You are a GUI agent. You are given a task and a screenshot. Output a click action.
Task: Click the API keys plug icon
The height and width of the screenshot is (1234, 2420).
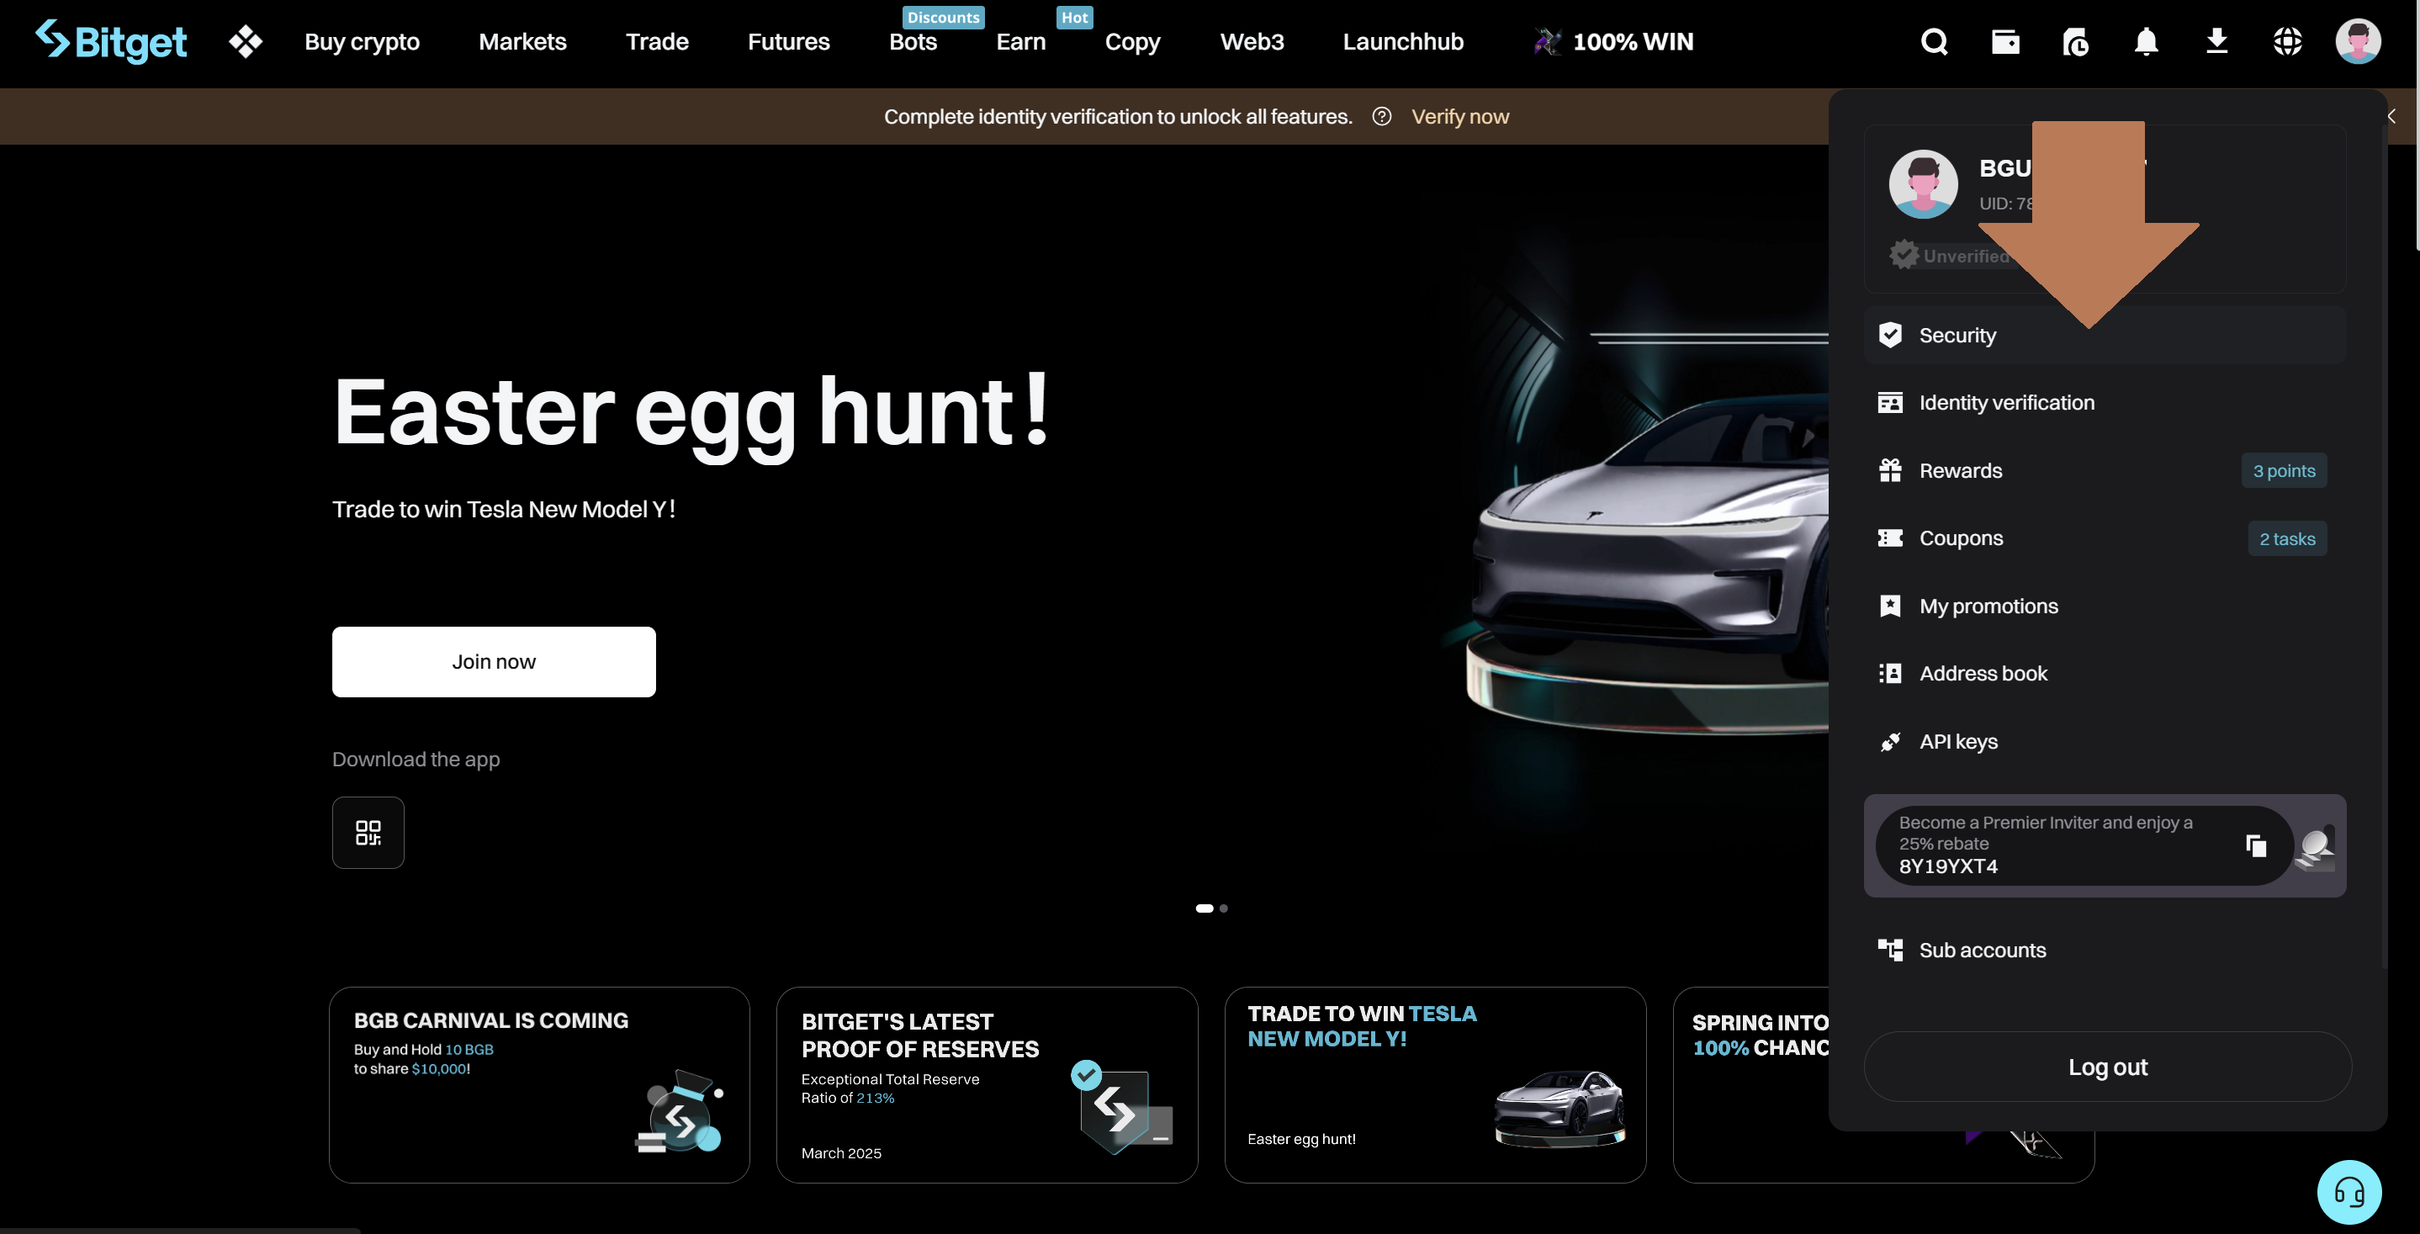click(x=1890, y=742)
